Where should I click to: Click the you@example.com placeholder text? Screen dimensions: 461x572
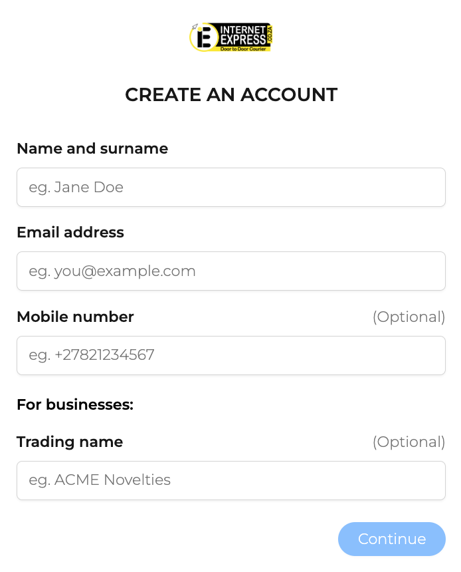(x=125, y=271)
